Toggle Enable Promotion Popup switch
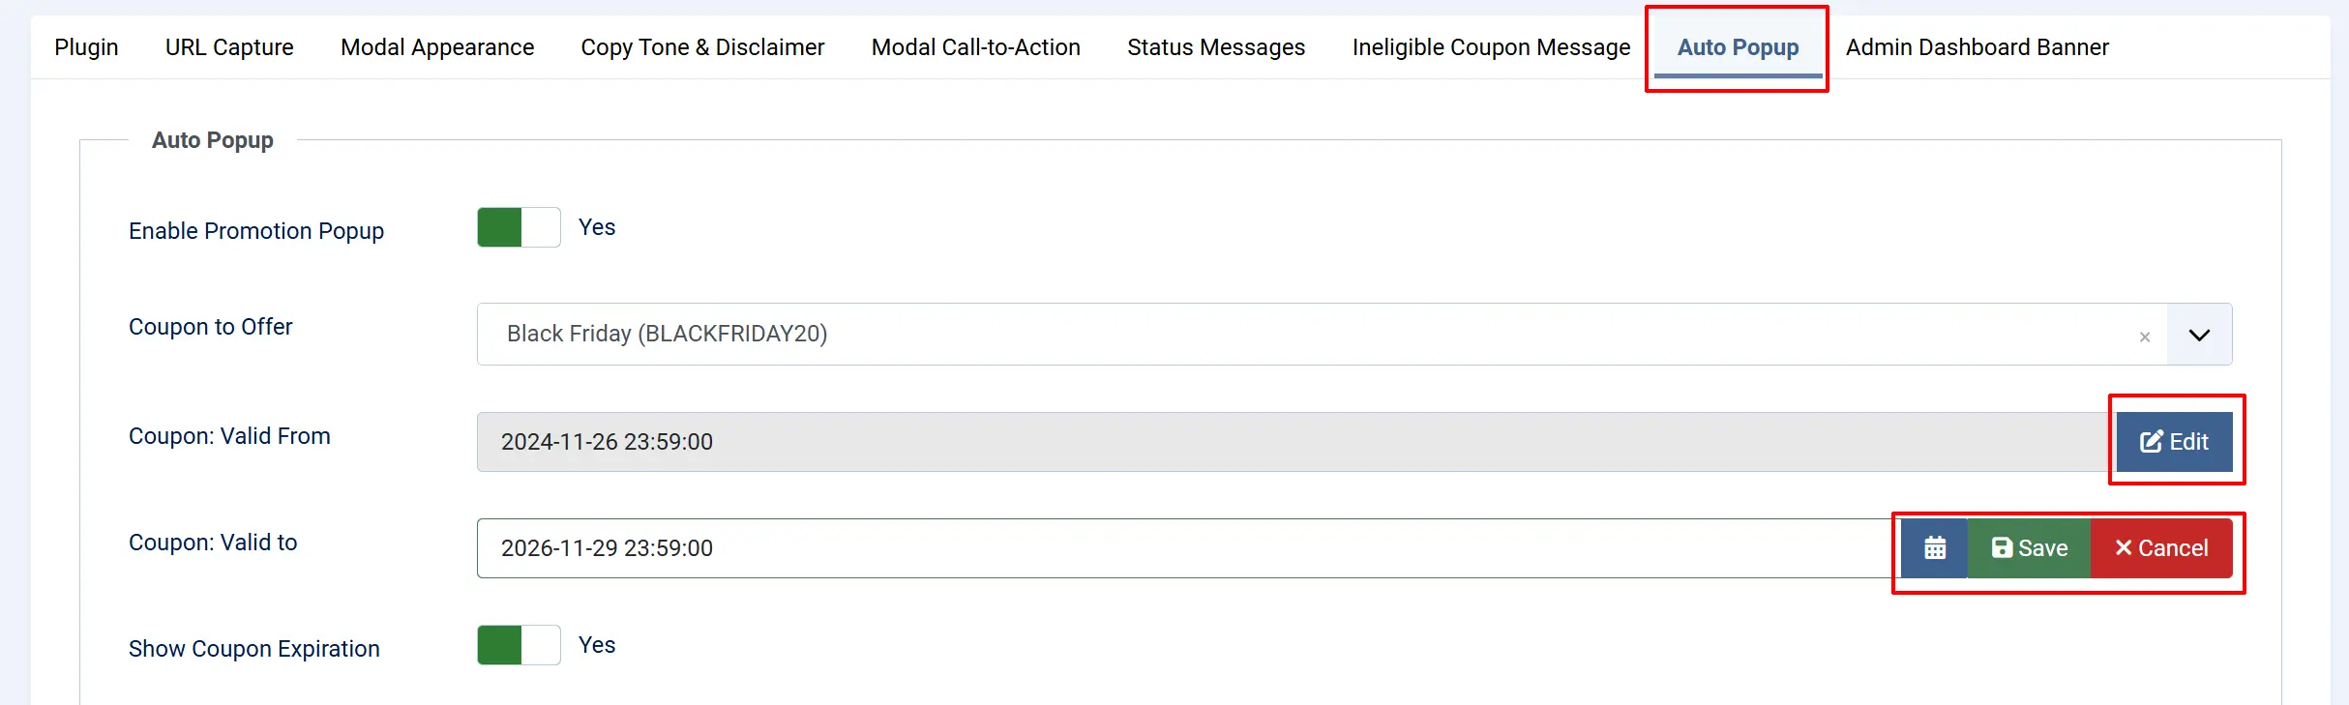2349x705 pixels. pos(519,227)
